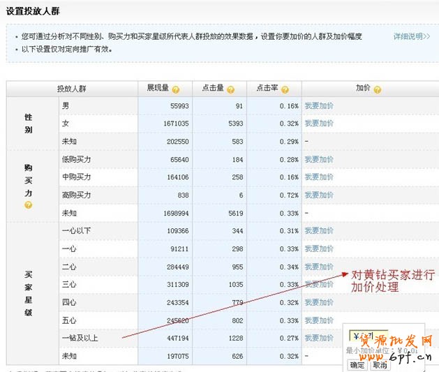Click the 五心 row label

coord(69,320)
